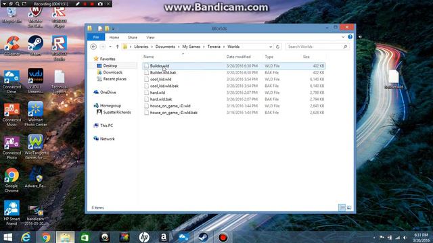
Task: Open HP app from taskbar
Action: pos(144,237)
